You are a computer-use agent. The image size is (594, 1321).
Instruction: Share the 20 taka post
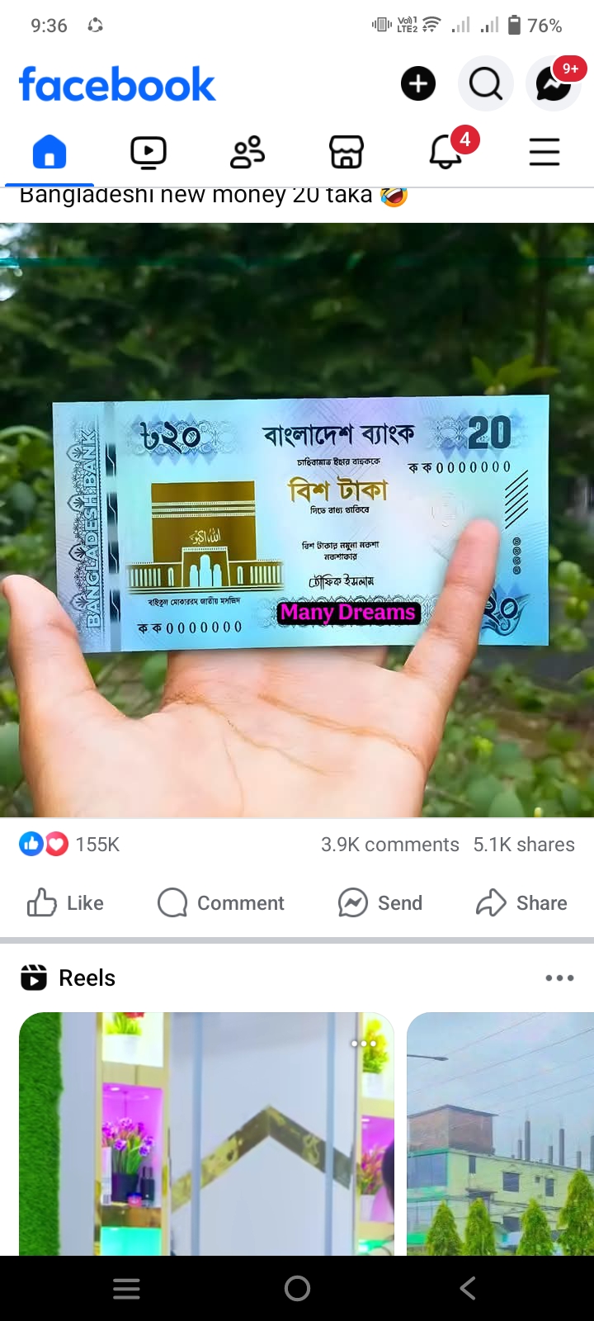point(521,902)
